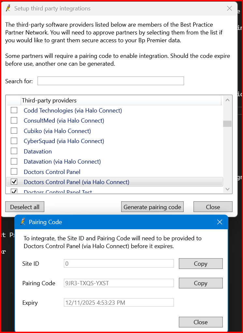243x333 pixels.
Task: Click the scrollbar up arrow in provider list
Action: point(227,100)
